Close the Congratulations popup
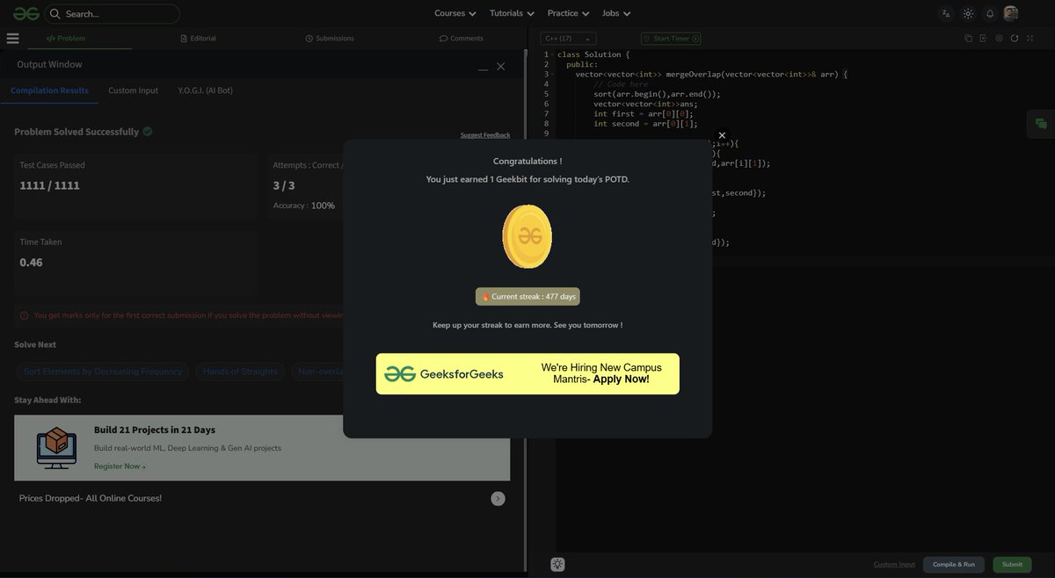 [722, 135]
